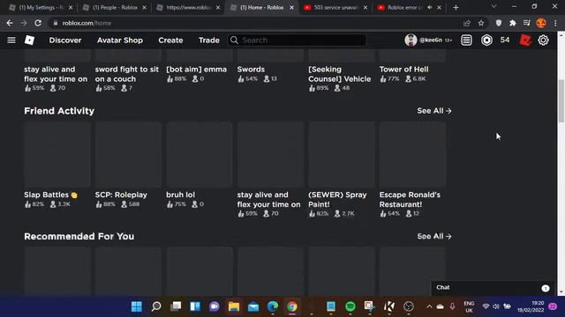Open taskbar Search icon

(x=156, y=306)
